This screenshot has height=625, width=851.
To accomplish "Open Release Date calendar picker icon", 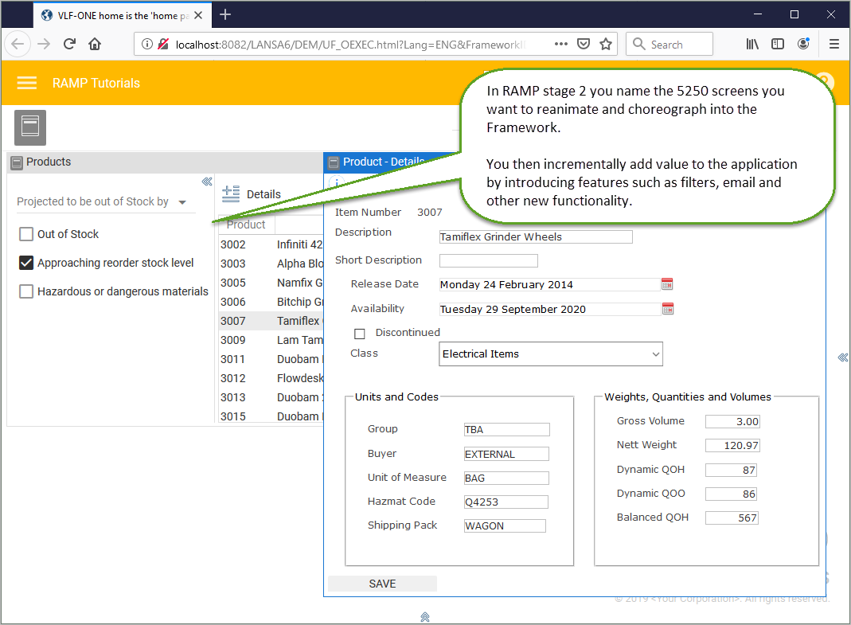I will 667,284.
